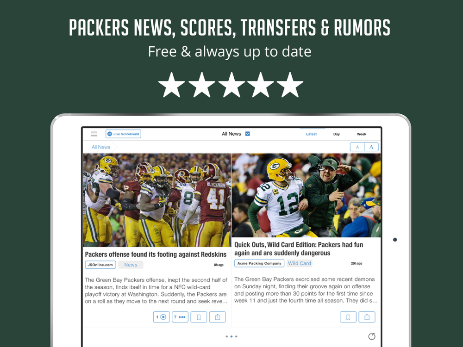This screenshot has height=347, width=463.
Task: Click the refresh icon at bottom right
Action: [x=372, y=336]
